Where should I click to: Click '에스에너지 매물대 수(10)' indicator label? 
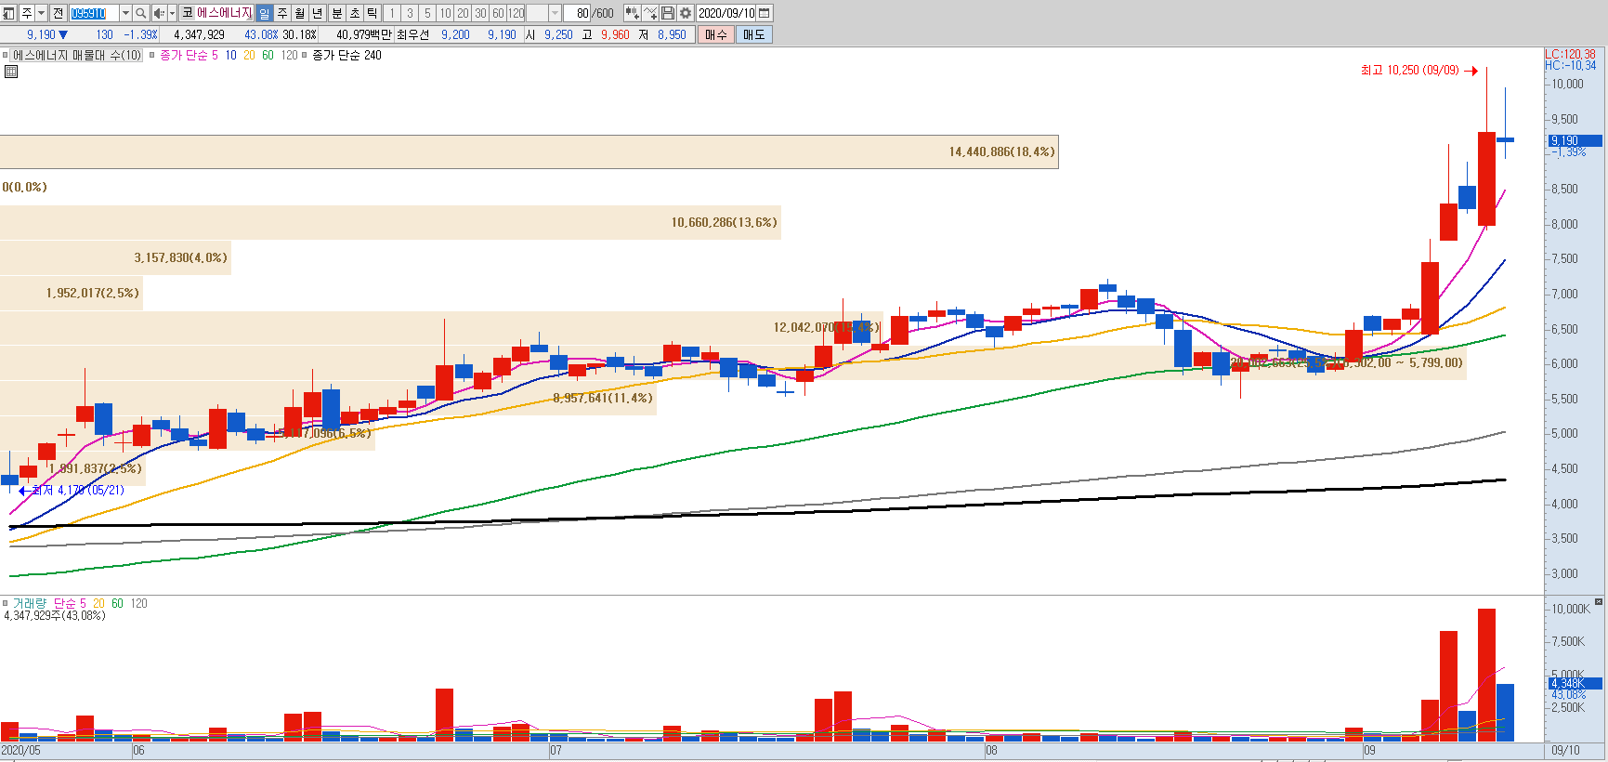coord(77,55)
